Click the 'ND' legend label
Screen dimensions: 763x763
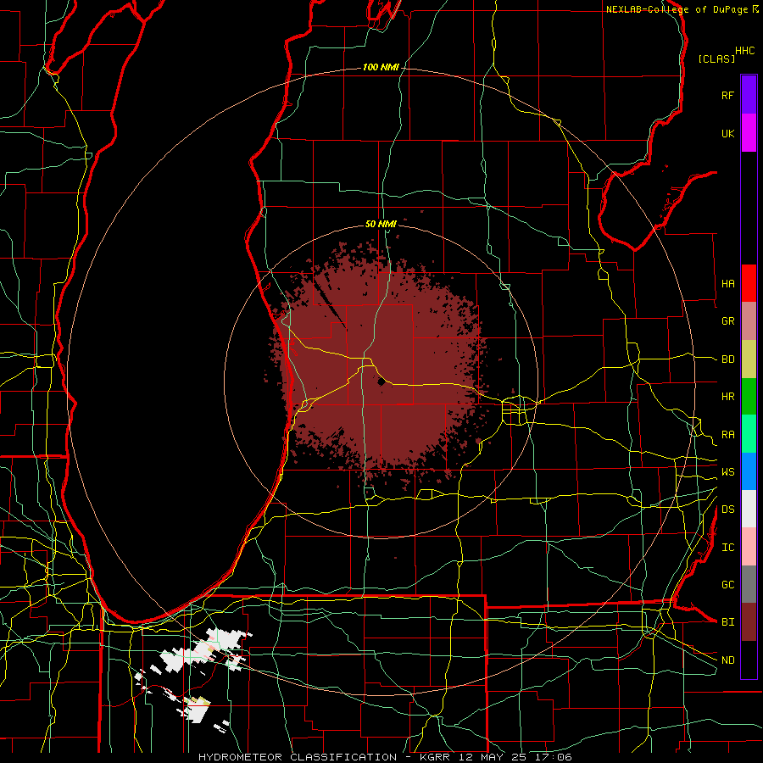pyautogui.click(x=727, y=660)
